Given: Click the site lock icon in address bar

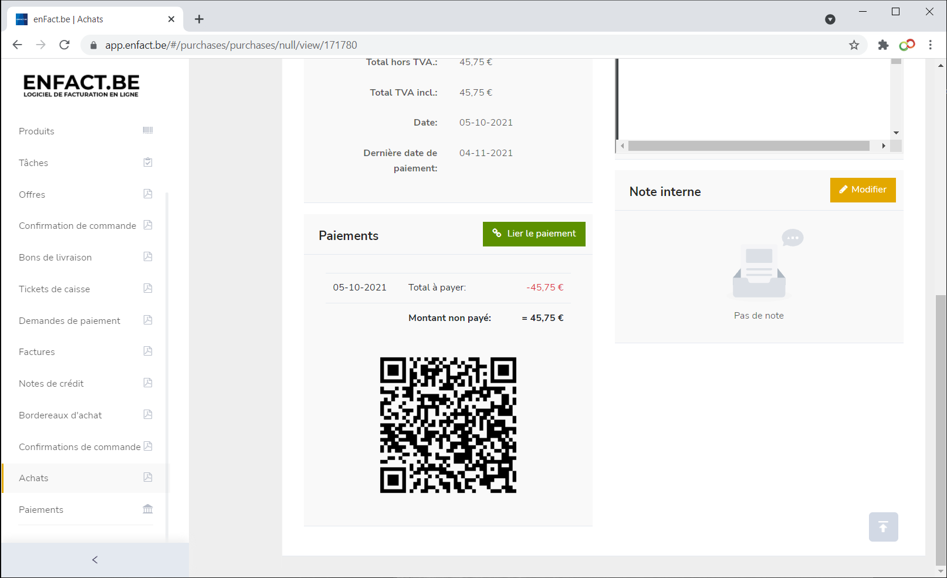Looking at the screenshot, I should tap(93, 45).
